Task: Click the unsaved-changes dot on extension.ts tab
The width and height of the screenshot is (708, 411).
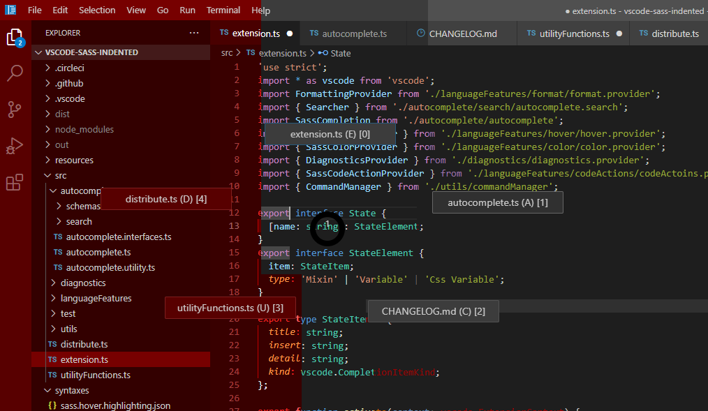Action: click(289, 32)
